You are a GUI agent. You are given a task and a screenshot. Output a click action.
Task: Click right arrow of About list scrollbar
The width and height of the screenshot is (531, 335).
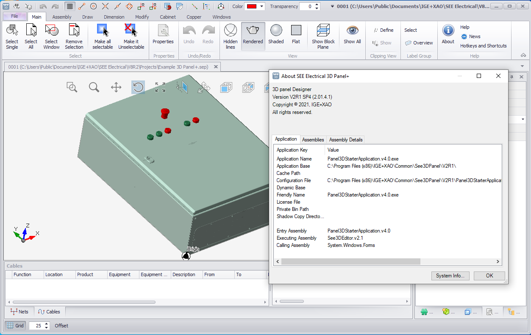tap(498, 262)
